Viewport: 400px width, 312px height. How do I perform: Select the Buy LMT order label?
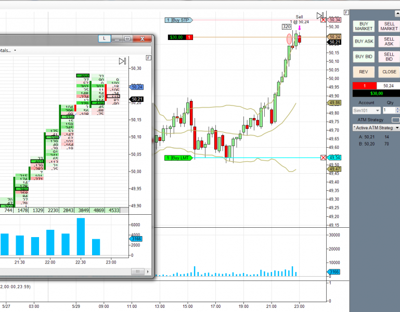[178, 158]
